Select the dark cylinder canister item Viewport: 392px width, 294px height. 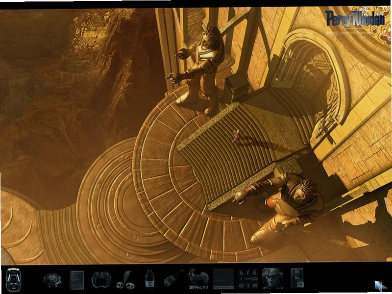174,278
